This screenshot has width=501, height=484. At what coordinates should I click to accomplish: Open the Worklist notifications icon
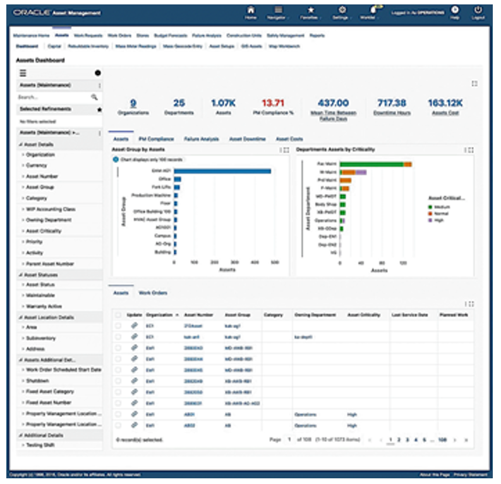pos(373,9)
